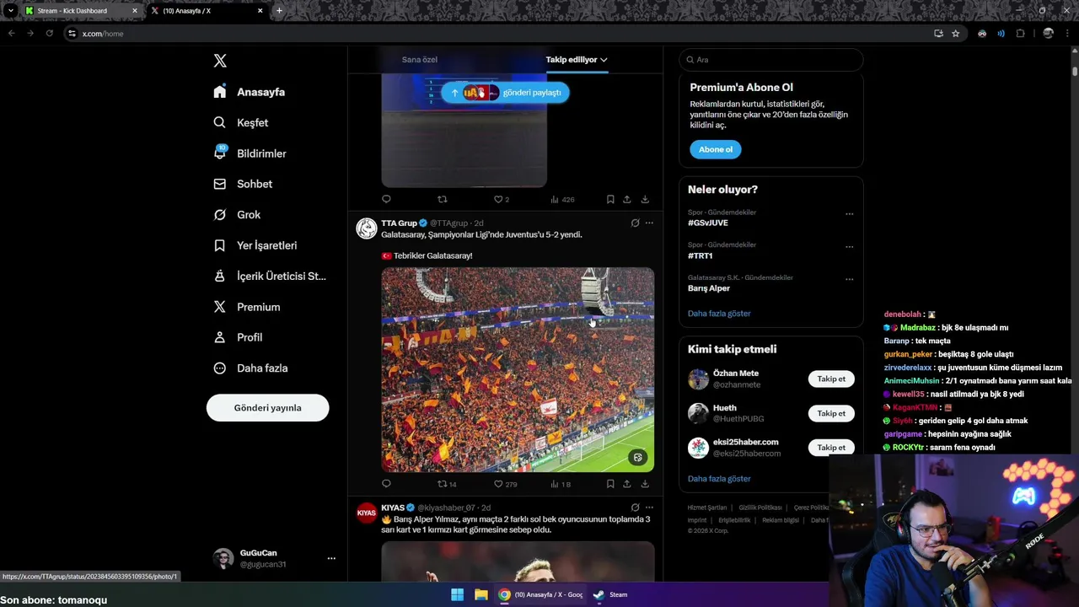Open Sohbet messages
Image resolution: width=1079 pixels, height=607 pixels.
click(243, 184)
